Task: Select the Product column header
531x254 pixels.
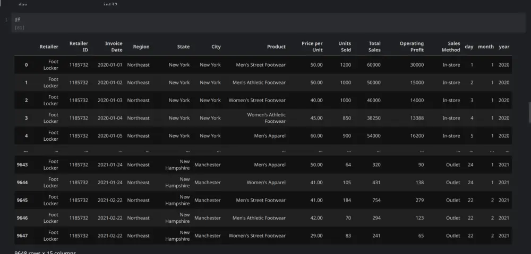Action: [276, 47]
